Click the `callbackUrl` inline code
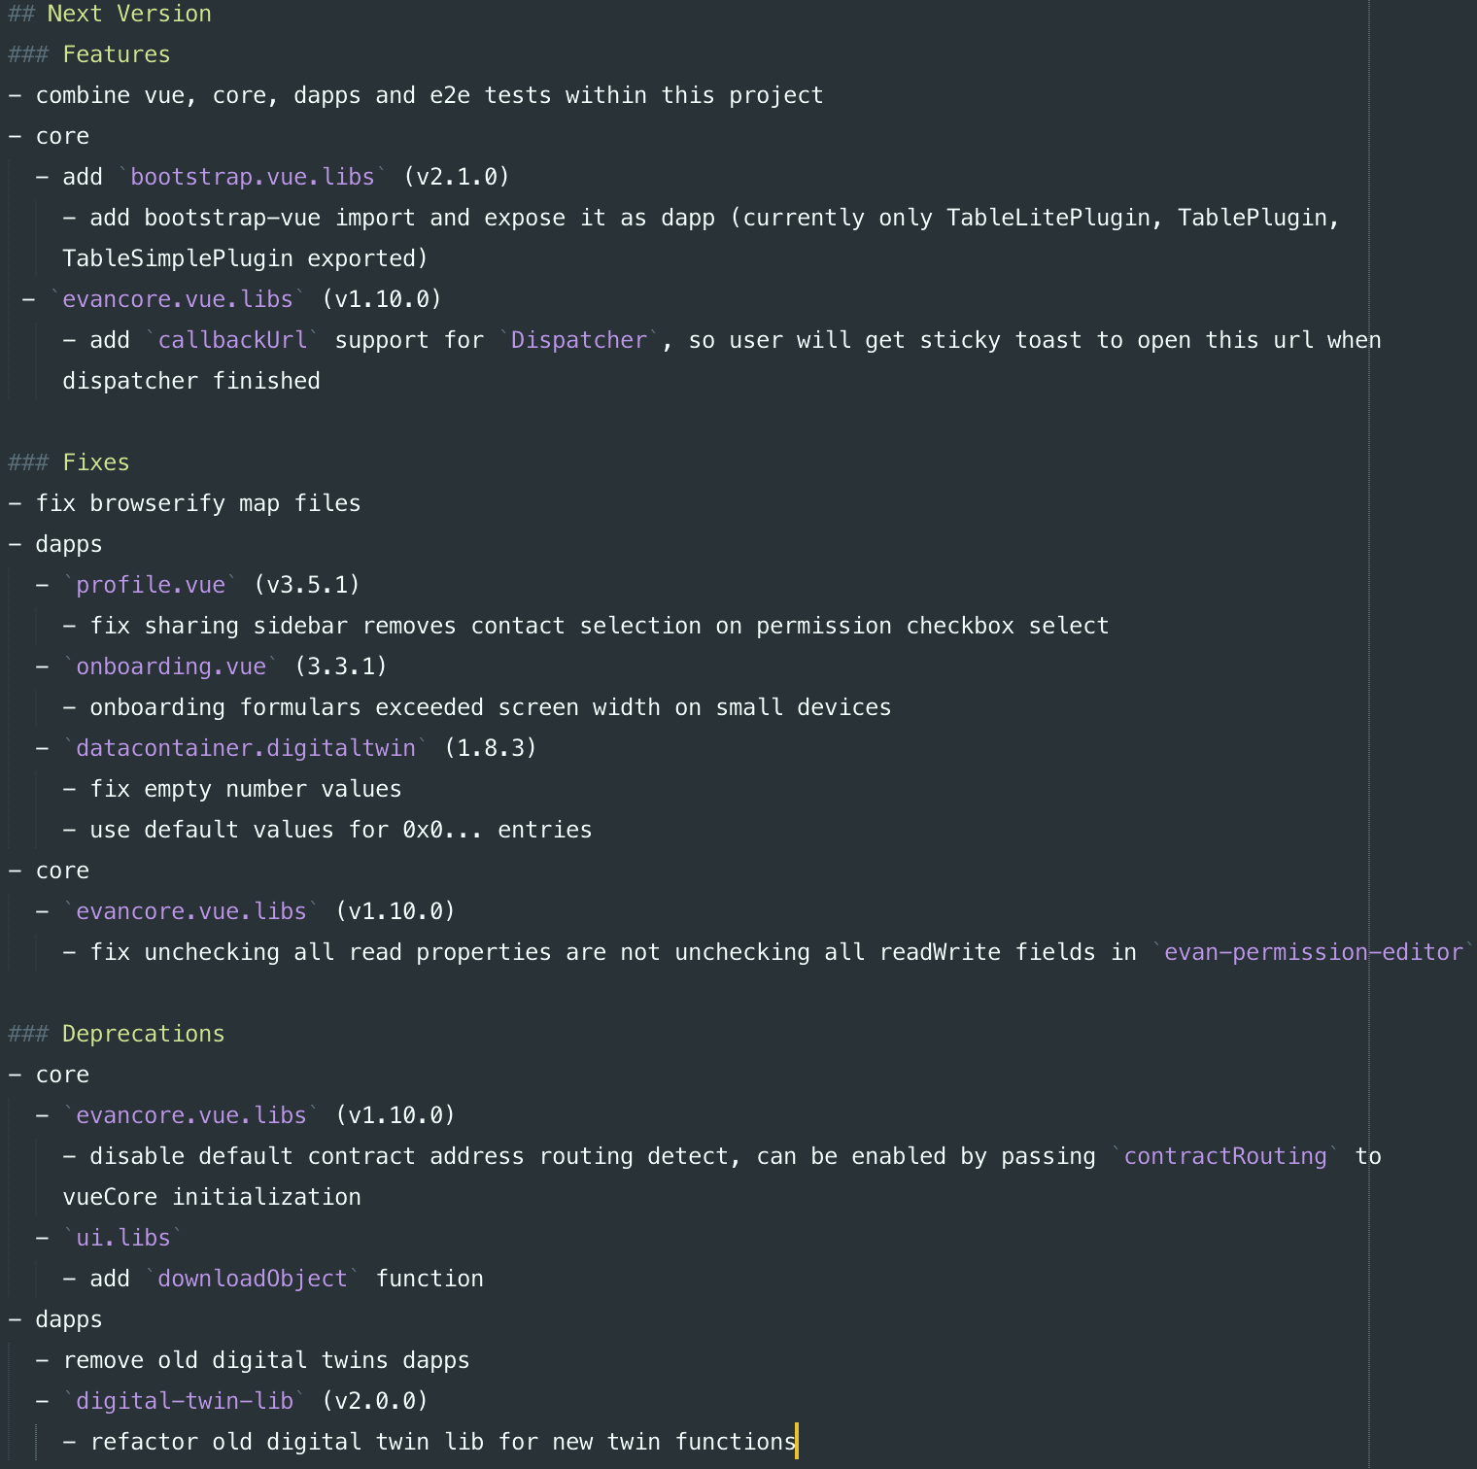The width and height of the screenshot is (1477, 1469). point(232,340)
